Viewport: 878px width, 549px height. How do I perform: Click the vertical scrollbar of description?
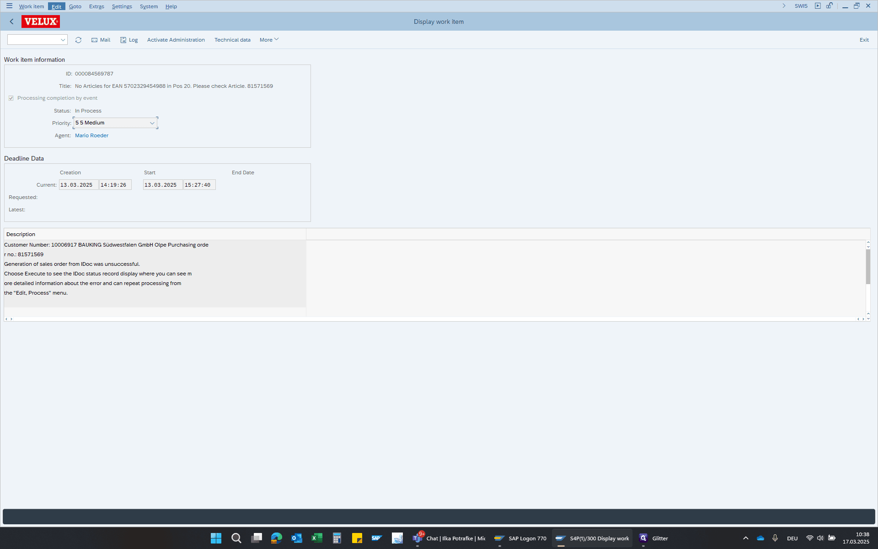tap(868, 267)
